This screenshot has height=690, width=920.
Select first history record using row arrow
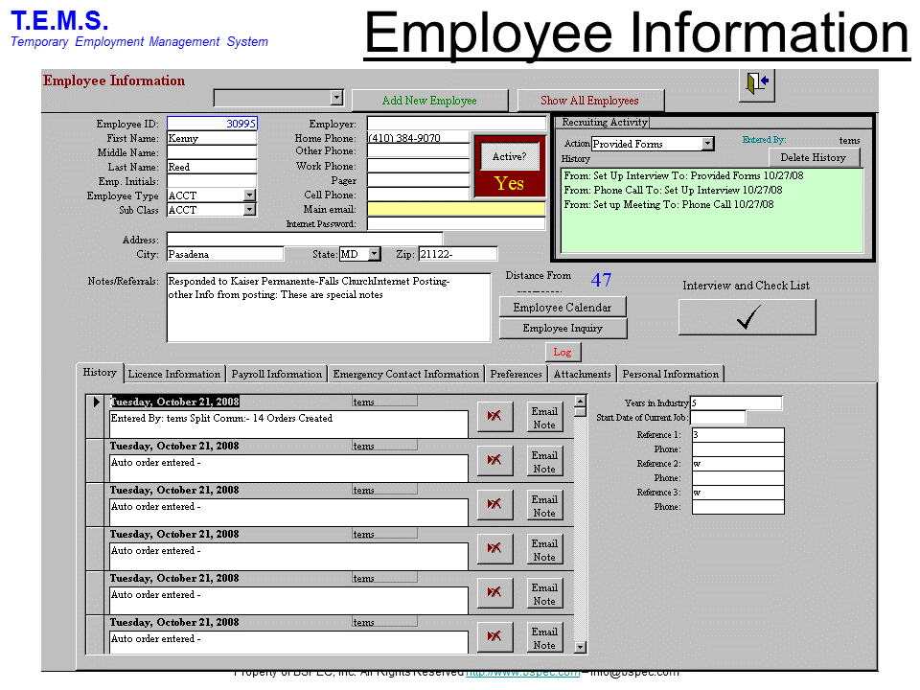[96, 402]
